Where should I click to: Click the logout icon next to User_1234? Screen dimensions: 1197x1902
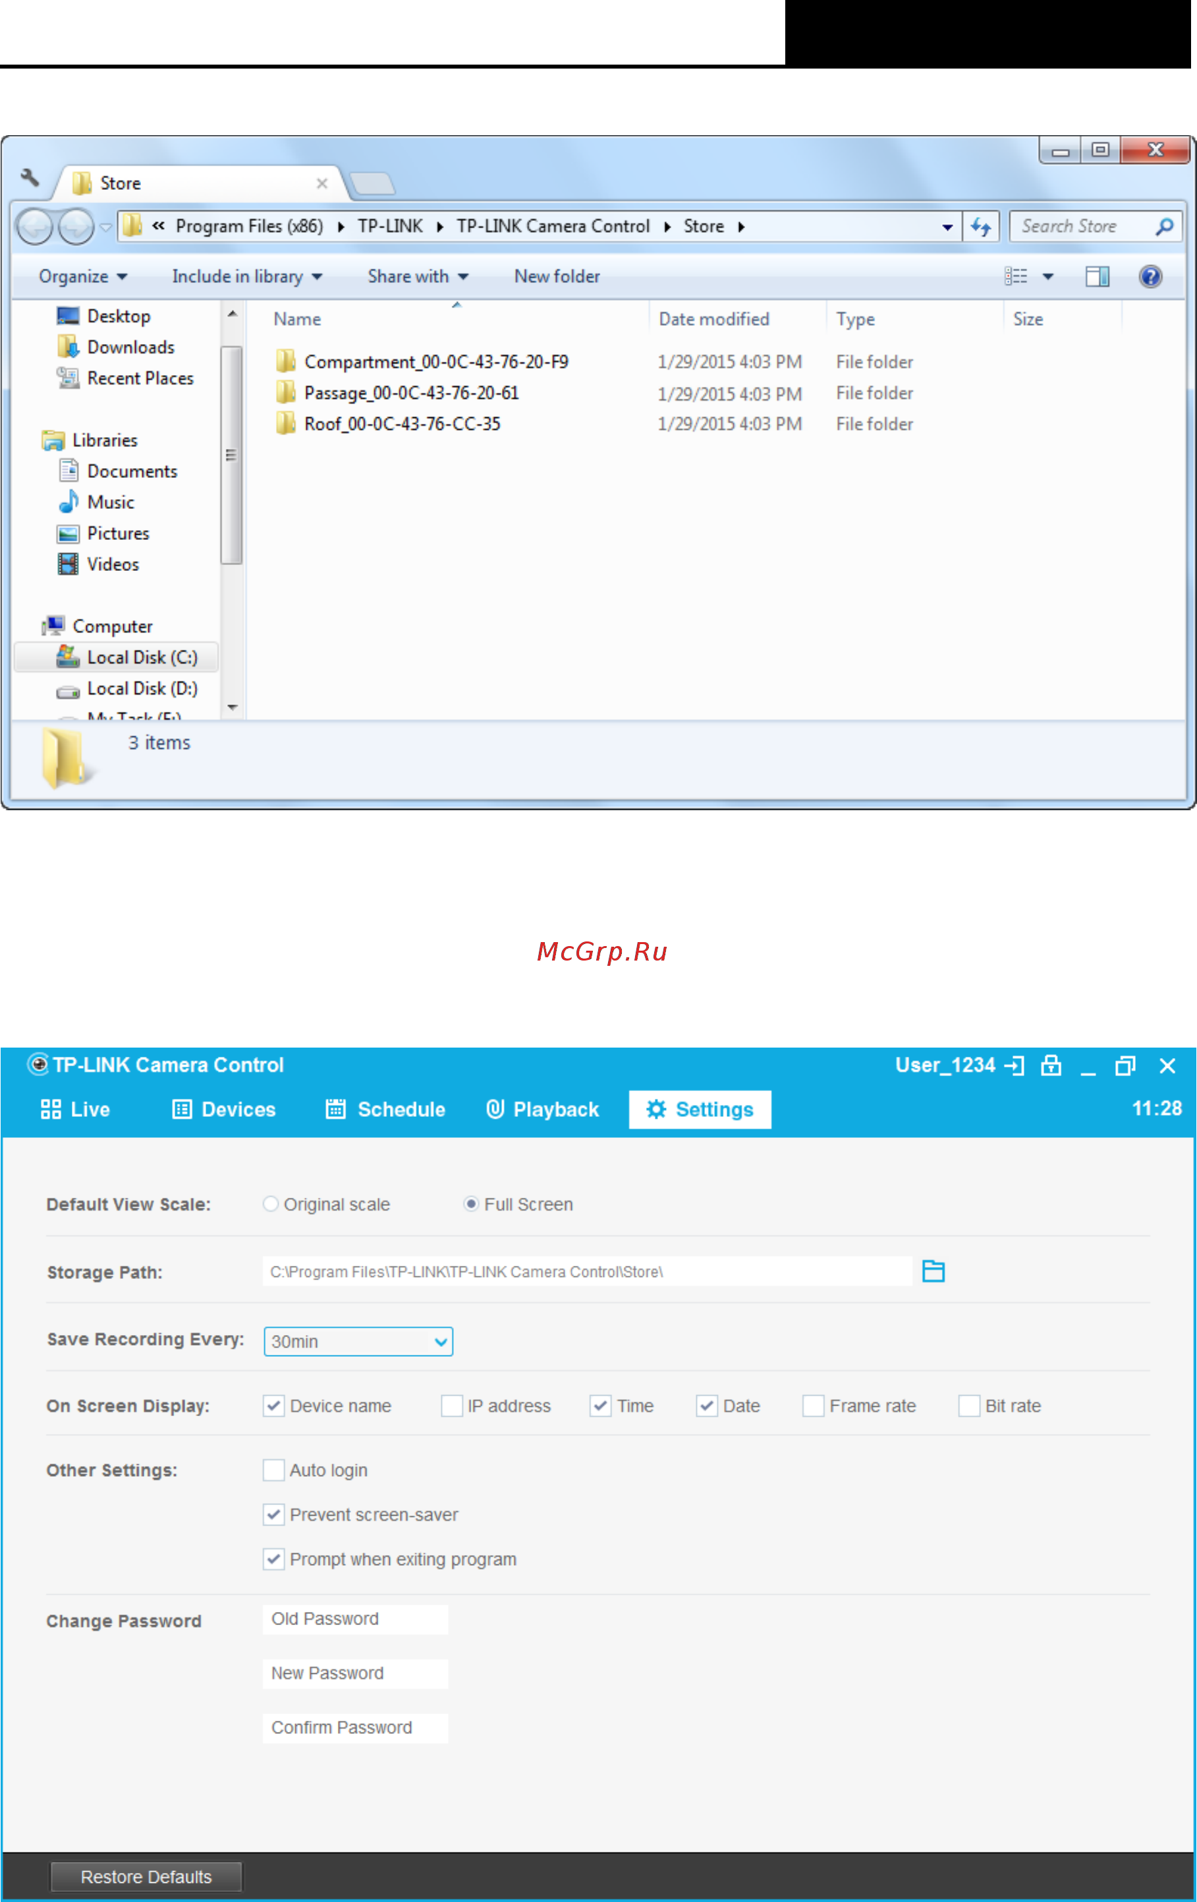(1015, 1065)
